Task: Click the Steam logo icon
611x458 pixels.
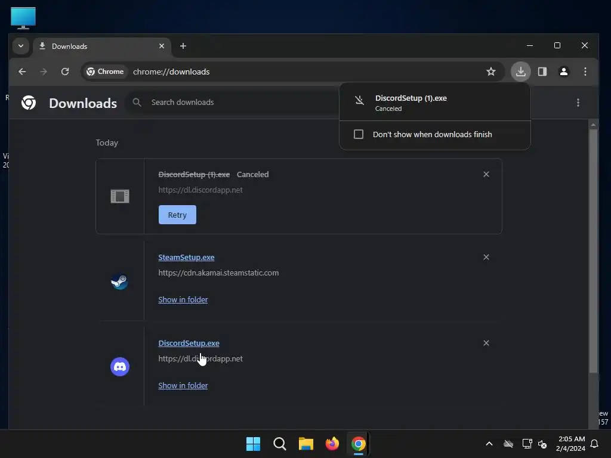Action: click(x=119, y=281)
